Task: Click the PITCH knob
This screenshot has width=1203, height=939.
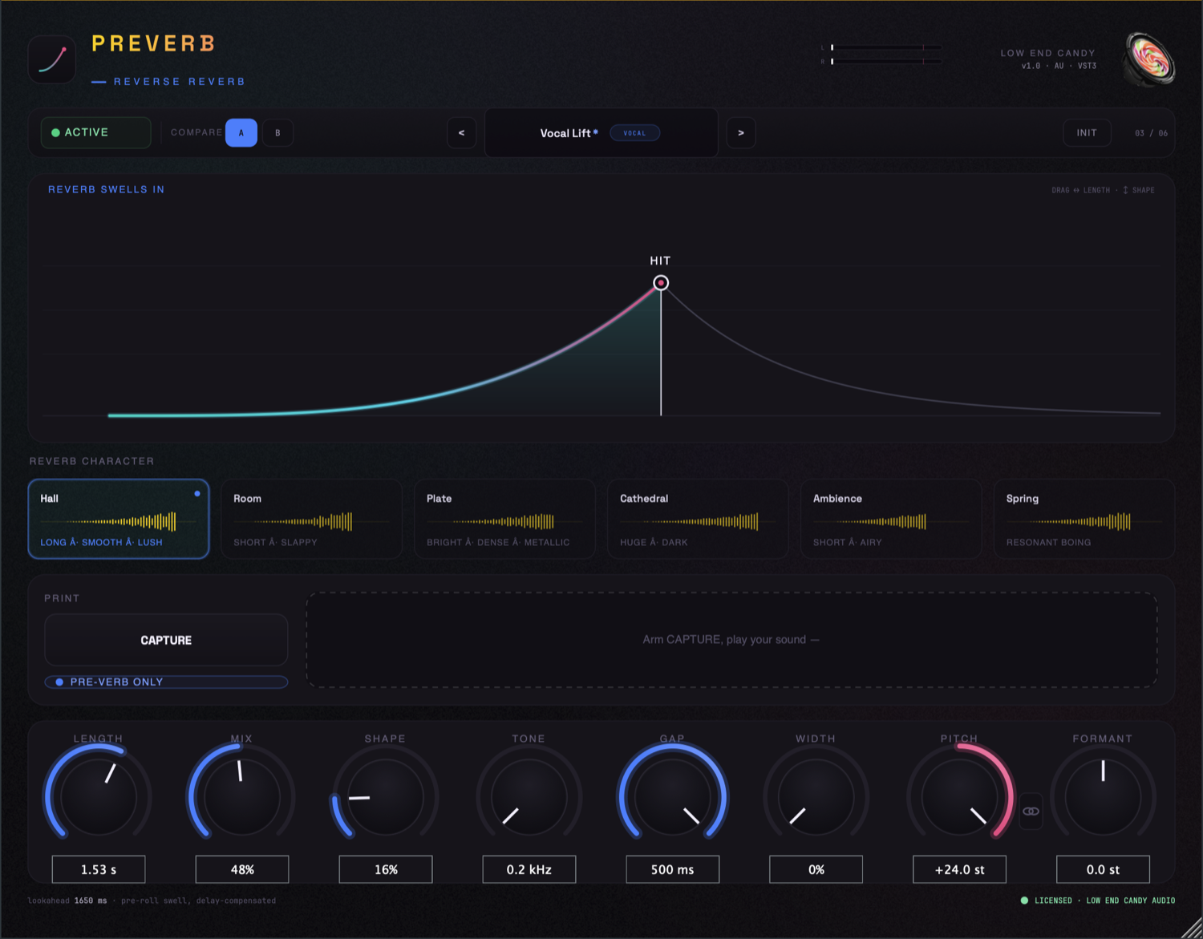Action: click(x=960, y=797)
